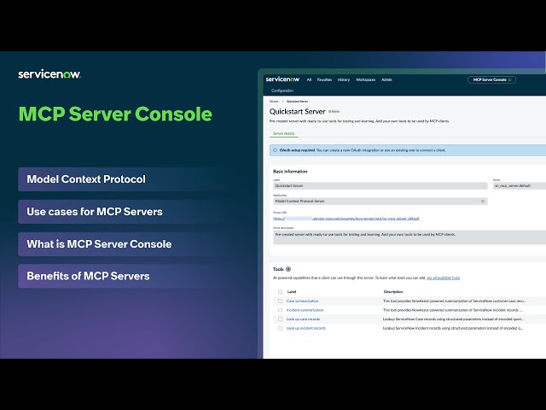Click the Tools section heading
The width and height of the screenshot is (546, 410).
coord(278,269)
